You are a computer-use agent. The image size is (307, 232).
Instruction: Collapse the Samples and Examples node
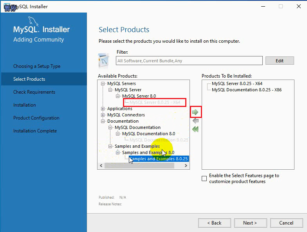(110, 147)
